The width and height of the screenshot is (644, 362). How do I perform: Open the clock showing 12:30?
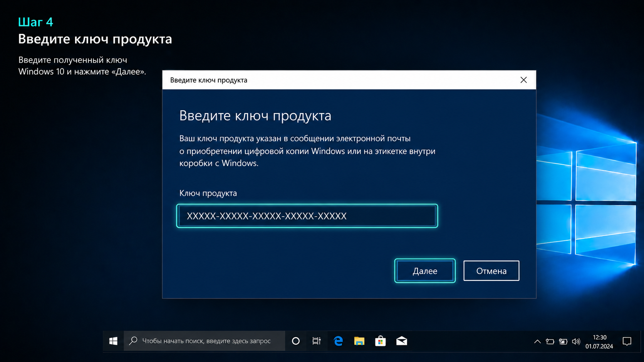click(x=600, y=337)
